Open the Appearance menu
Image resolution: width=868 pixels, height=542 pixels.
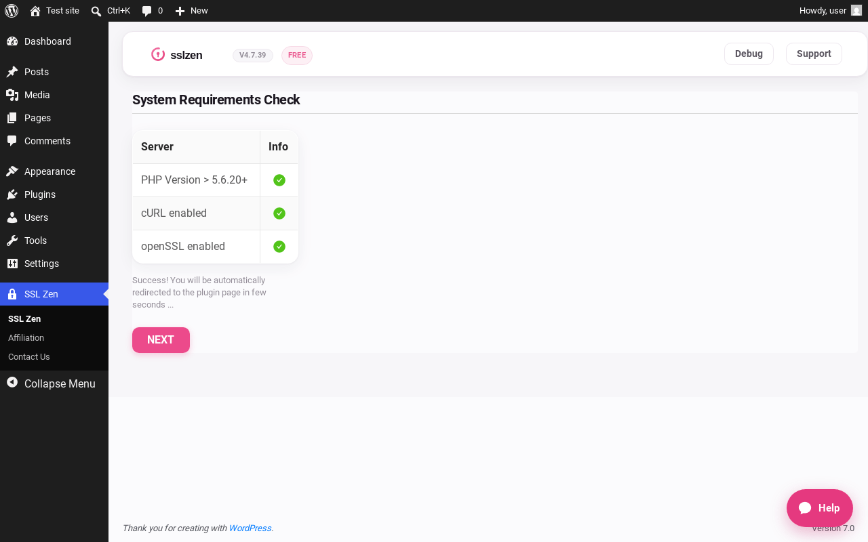[54, 171]
